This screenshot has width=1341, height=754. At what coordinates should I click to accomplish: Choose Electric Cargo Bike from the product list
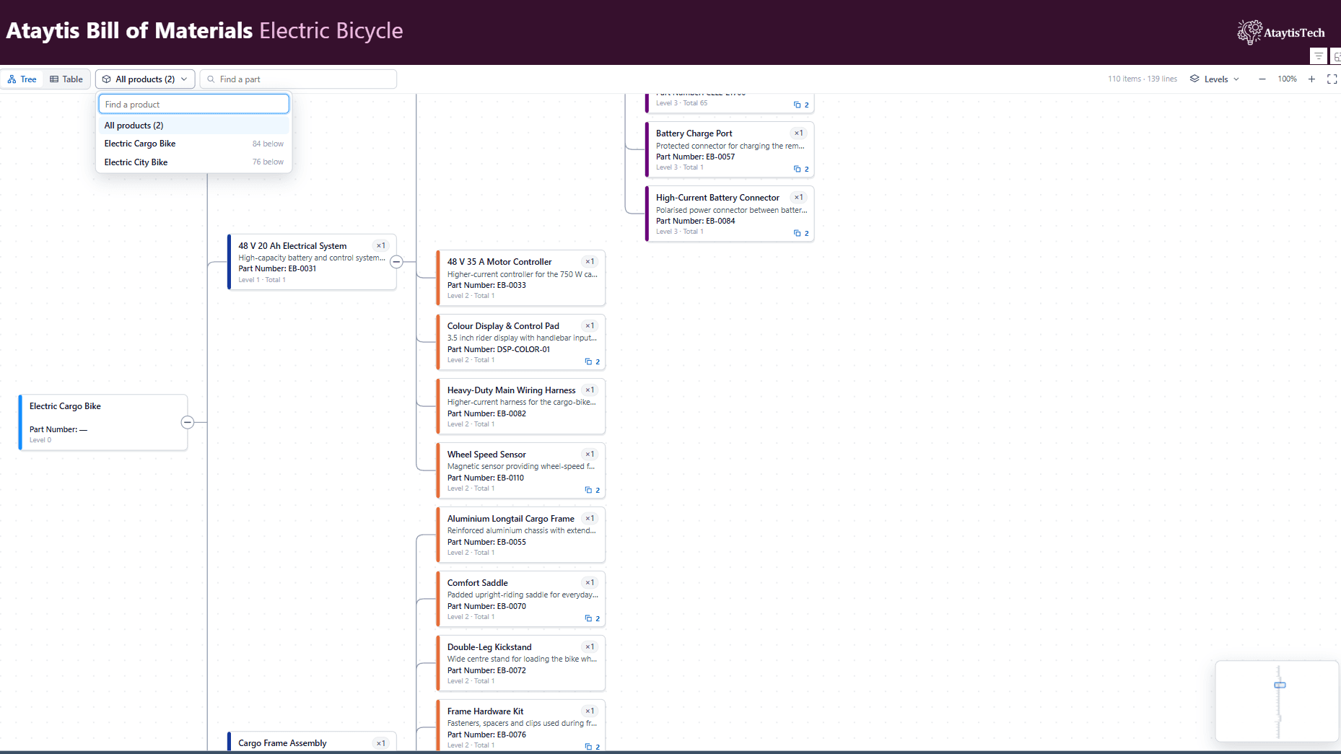click(194, 144)
